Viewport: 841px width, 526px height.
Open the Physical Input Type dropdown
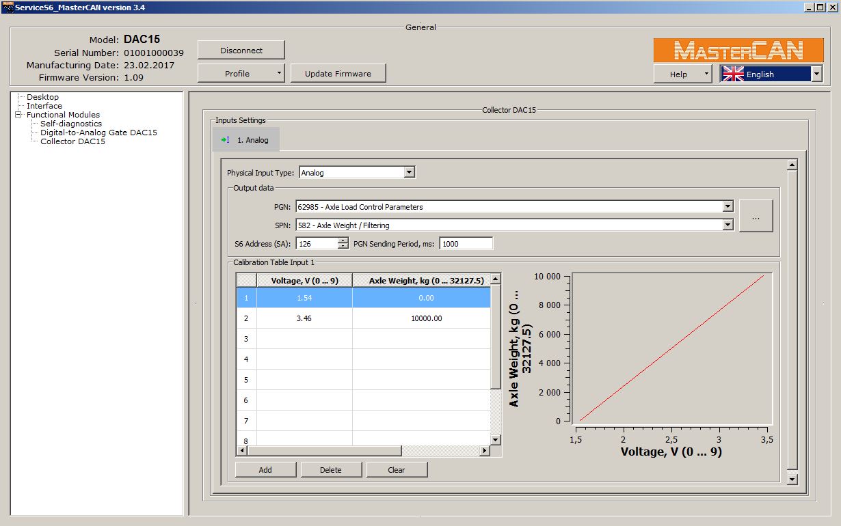point(409,173)
